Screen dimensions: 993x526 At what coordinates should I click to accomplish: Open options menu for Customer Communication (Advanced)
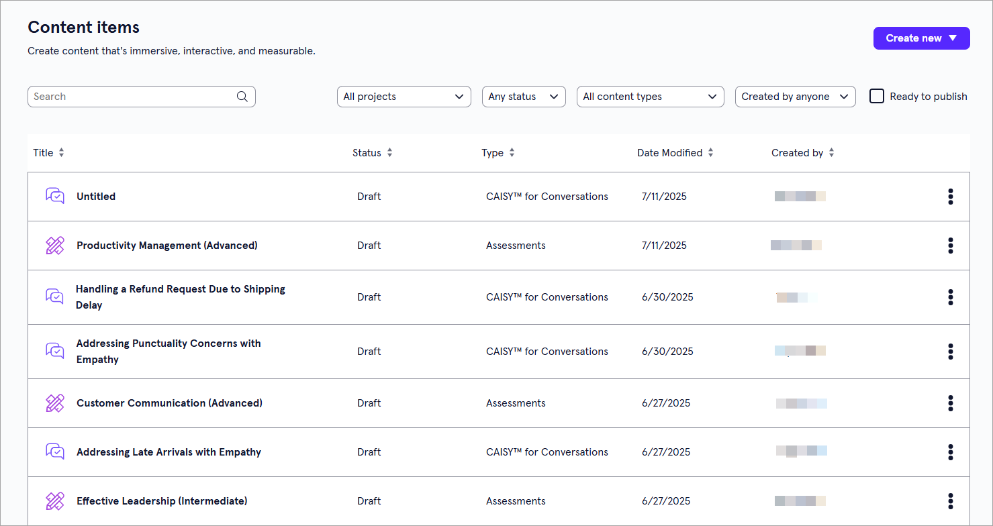tap(950, 403)
